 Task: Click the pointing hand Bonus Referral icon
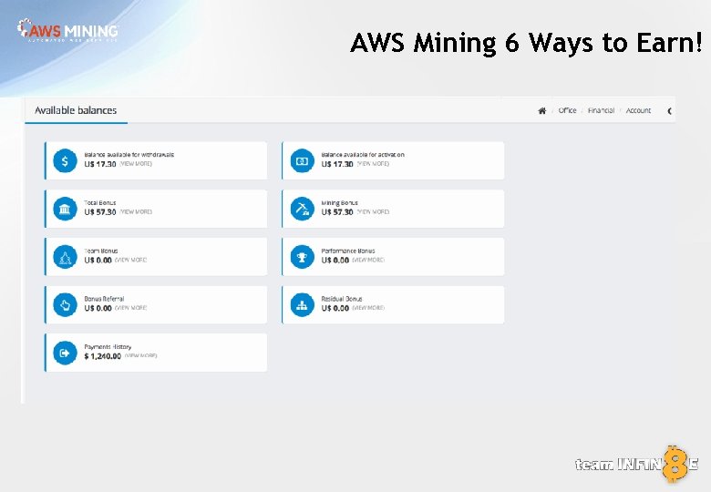pos(65,305)
